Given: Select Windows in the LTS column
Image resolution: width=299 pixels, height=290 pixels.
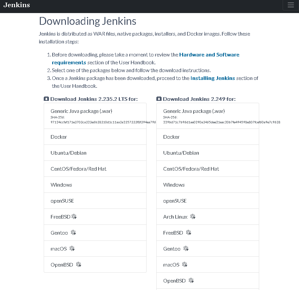Looking at the screenshot, I should 95,185.
